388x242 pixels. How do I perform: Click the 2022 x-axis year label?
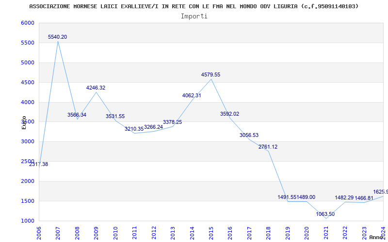(x=345, y=232)
